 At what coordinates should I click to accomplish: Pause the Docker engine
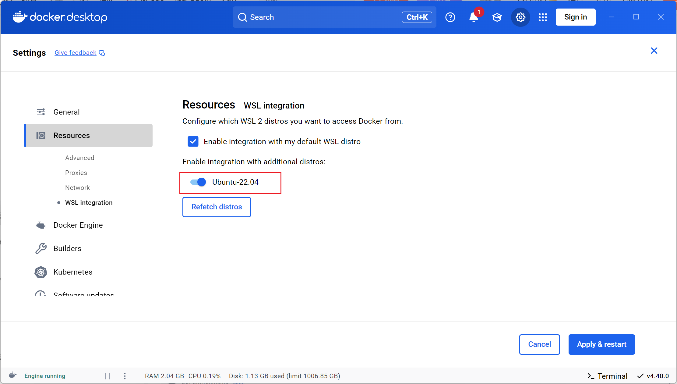click(107, 375)
